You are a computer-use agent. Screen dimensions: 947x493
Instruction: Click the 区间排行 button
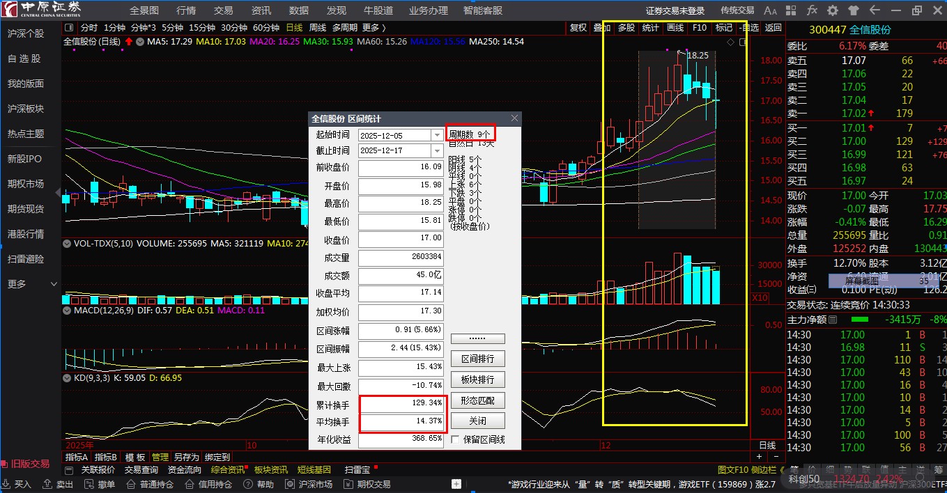477,359
